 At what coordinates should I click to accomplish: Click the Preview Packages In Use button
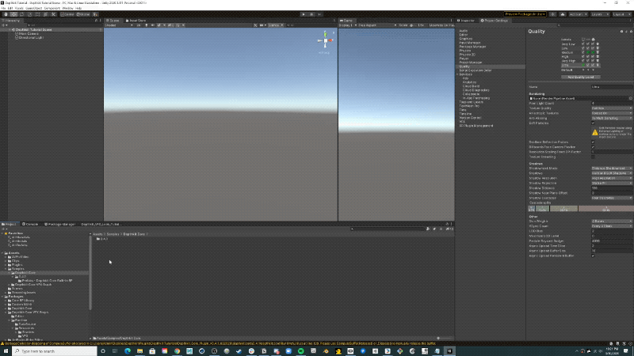tap(525, 13)
